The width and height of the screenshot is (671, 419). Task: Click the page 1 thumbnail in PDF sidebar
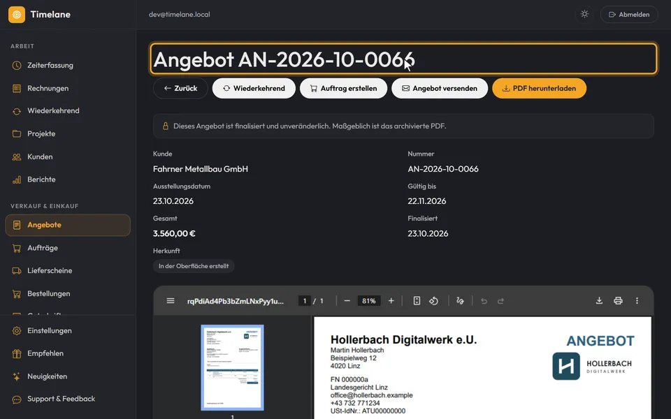pyautogui.click(x=232, y=368)
